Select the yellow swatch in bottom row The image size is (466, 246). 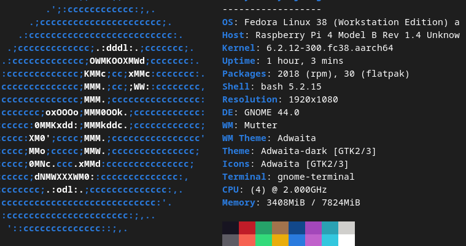280,240
